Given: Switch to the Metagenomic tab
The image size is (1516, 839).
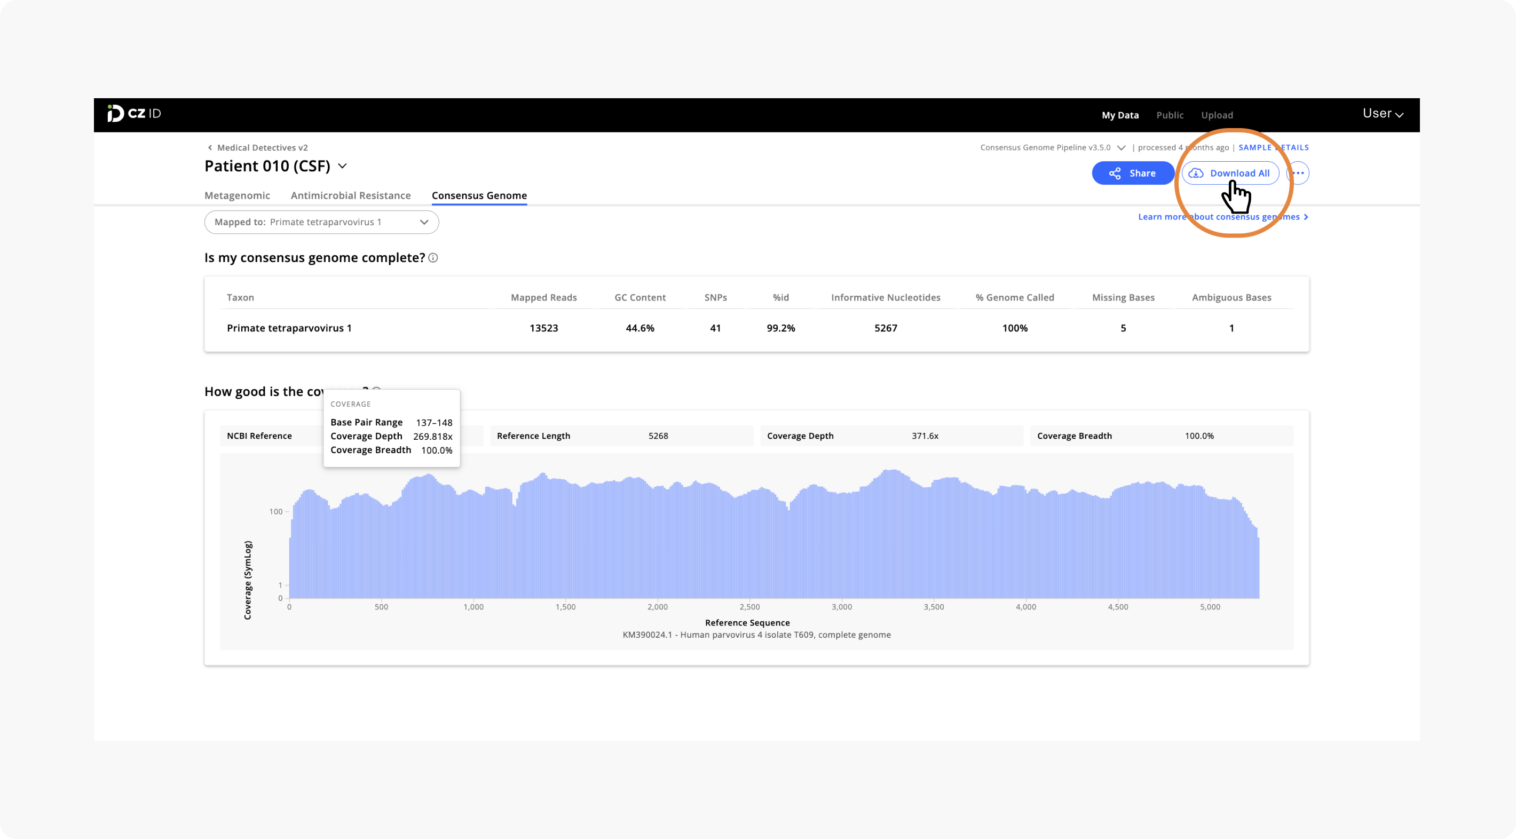Looking at the screenshot, I should tap(237, 195).
